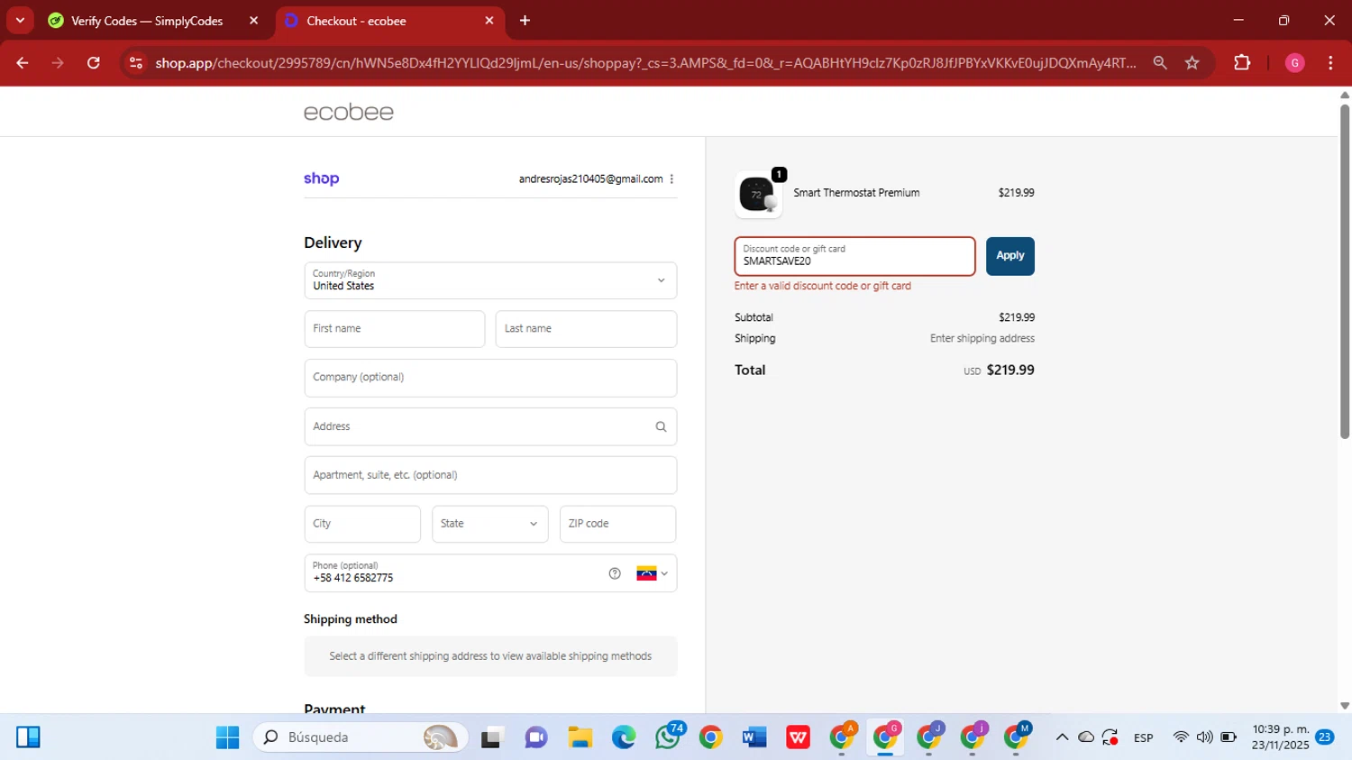
Task: Apply the discount code
Action: pos(1009,256)
